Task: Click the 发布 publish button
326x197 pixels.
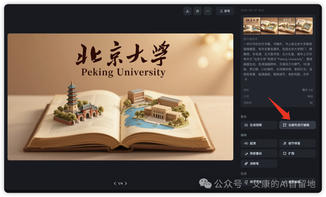Action: point(225,11)
